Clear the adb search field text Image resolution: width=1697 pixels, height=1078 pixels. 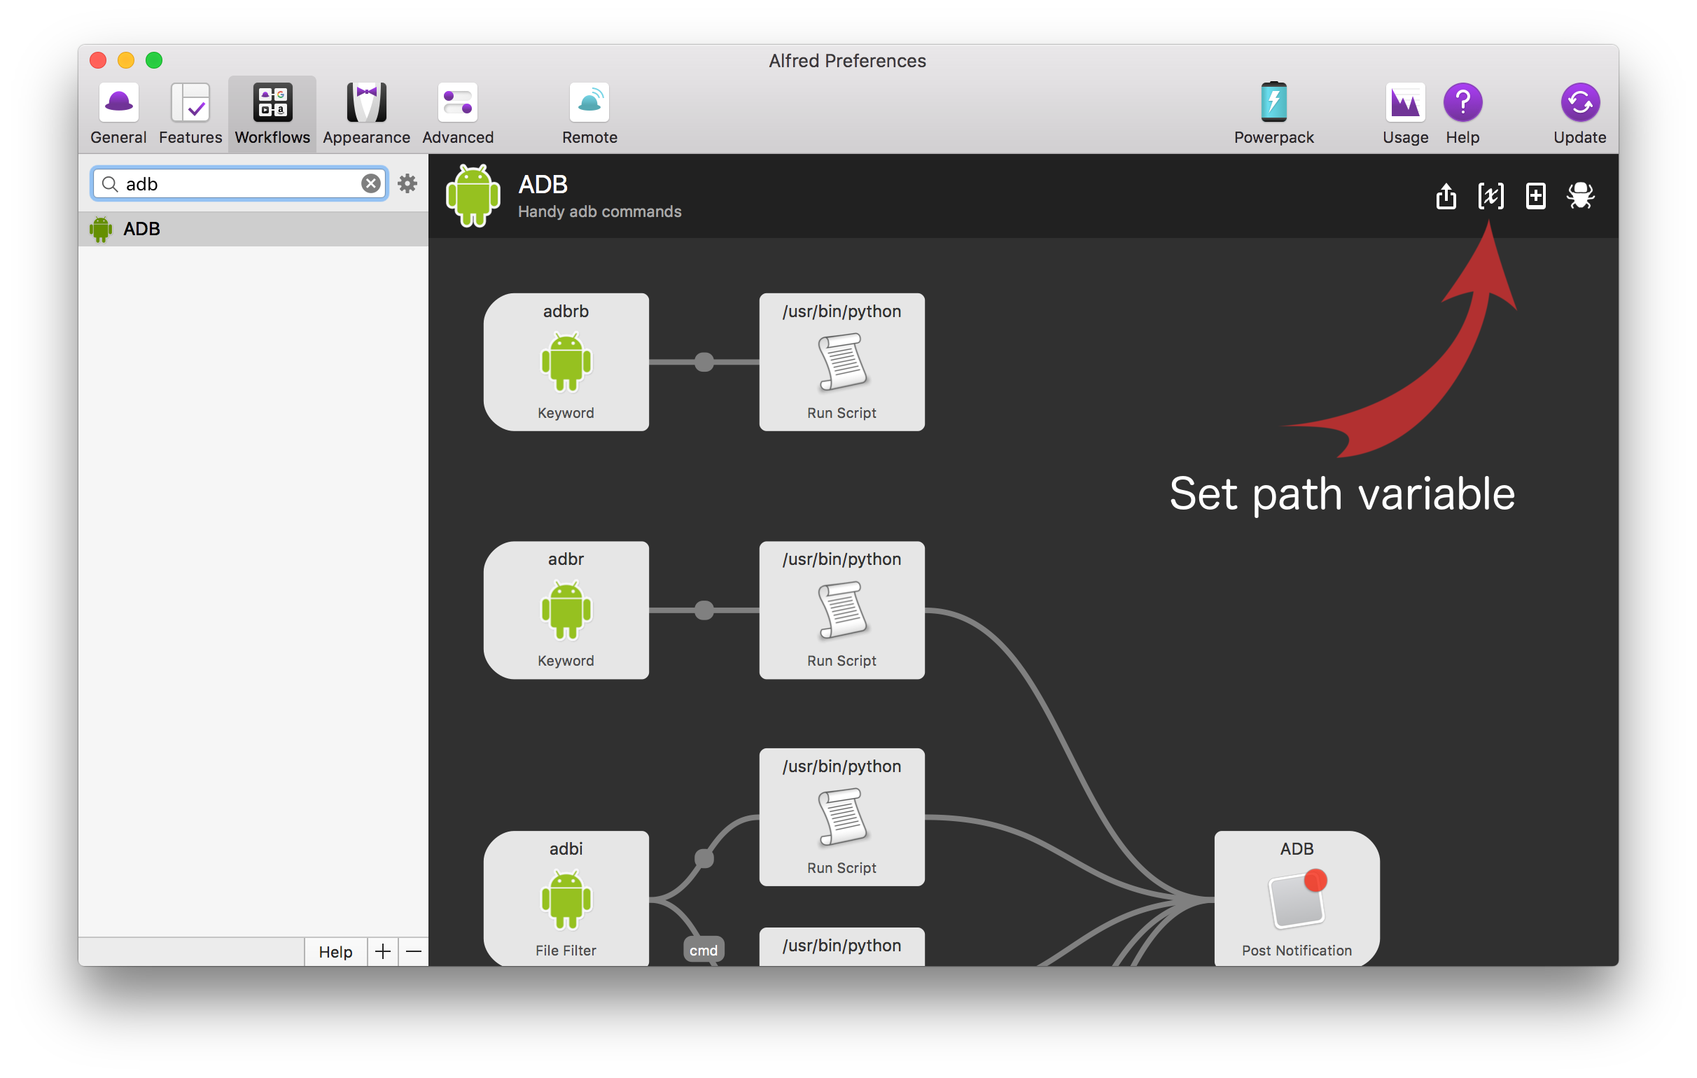click(370, 184)
